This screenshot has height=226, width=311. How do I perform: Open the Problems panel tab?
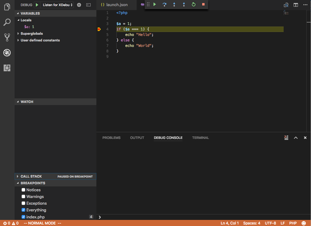pos(111,138)
